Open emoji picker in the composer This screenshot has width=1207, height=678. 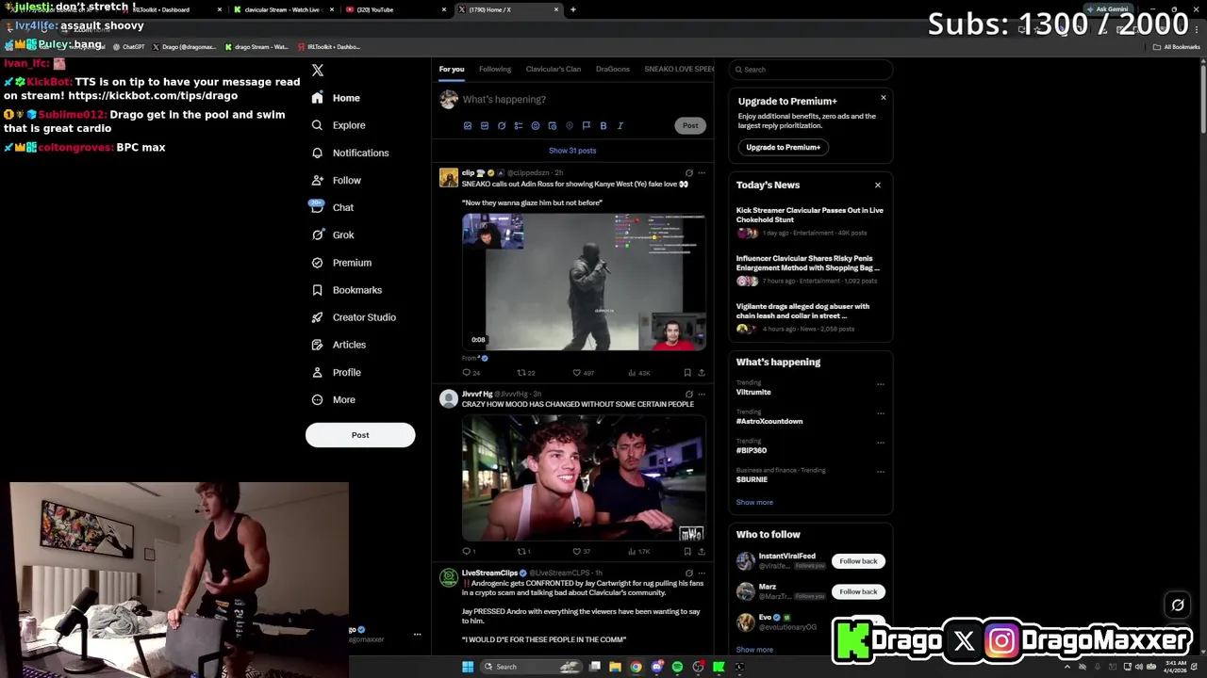pyautogui.click(x=536, y=125)
